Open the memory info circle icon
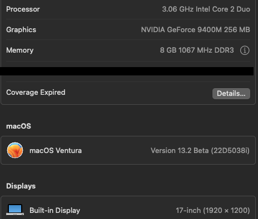 tap(245, 50)
